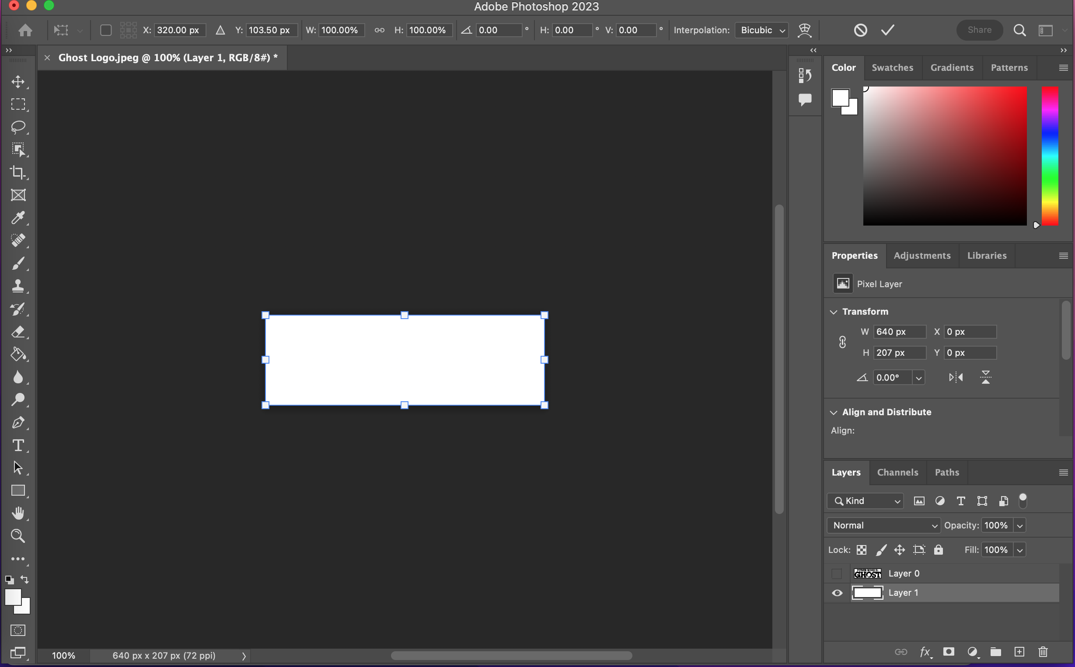Viewport: 1075px width, 667px height.
Task: Switch to the Channels tab
Action: point(897,472)
